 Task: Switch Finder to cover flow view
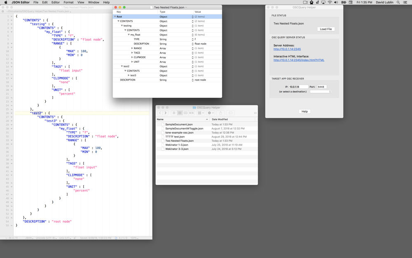[191, 113]
